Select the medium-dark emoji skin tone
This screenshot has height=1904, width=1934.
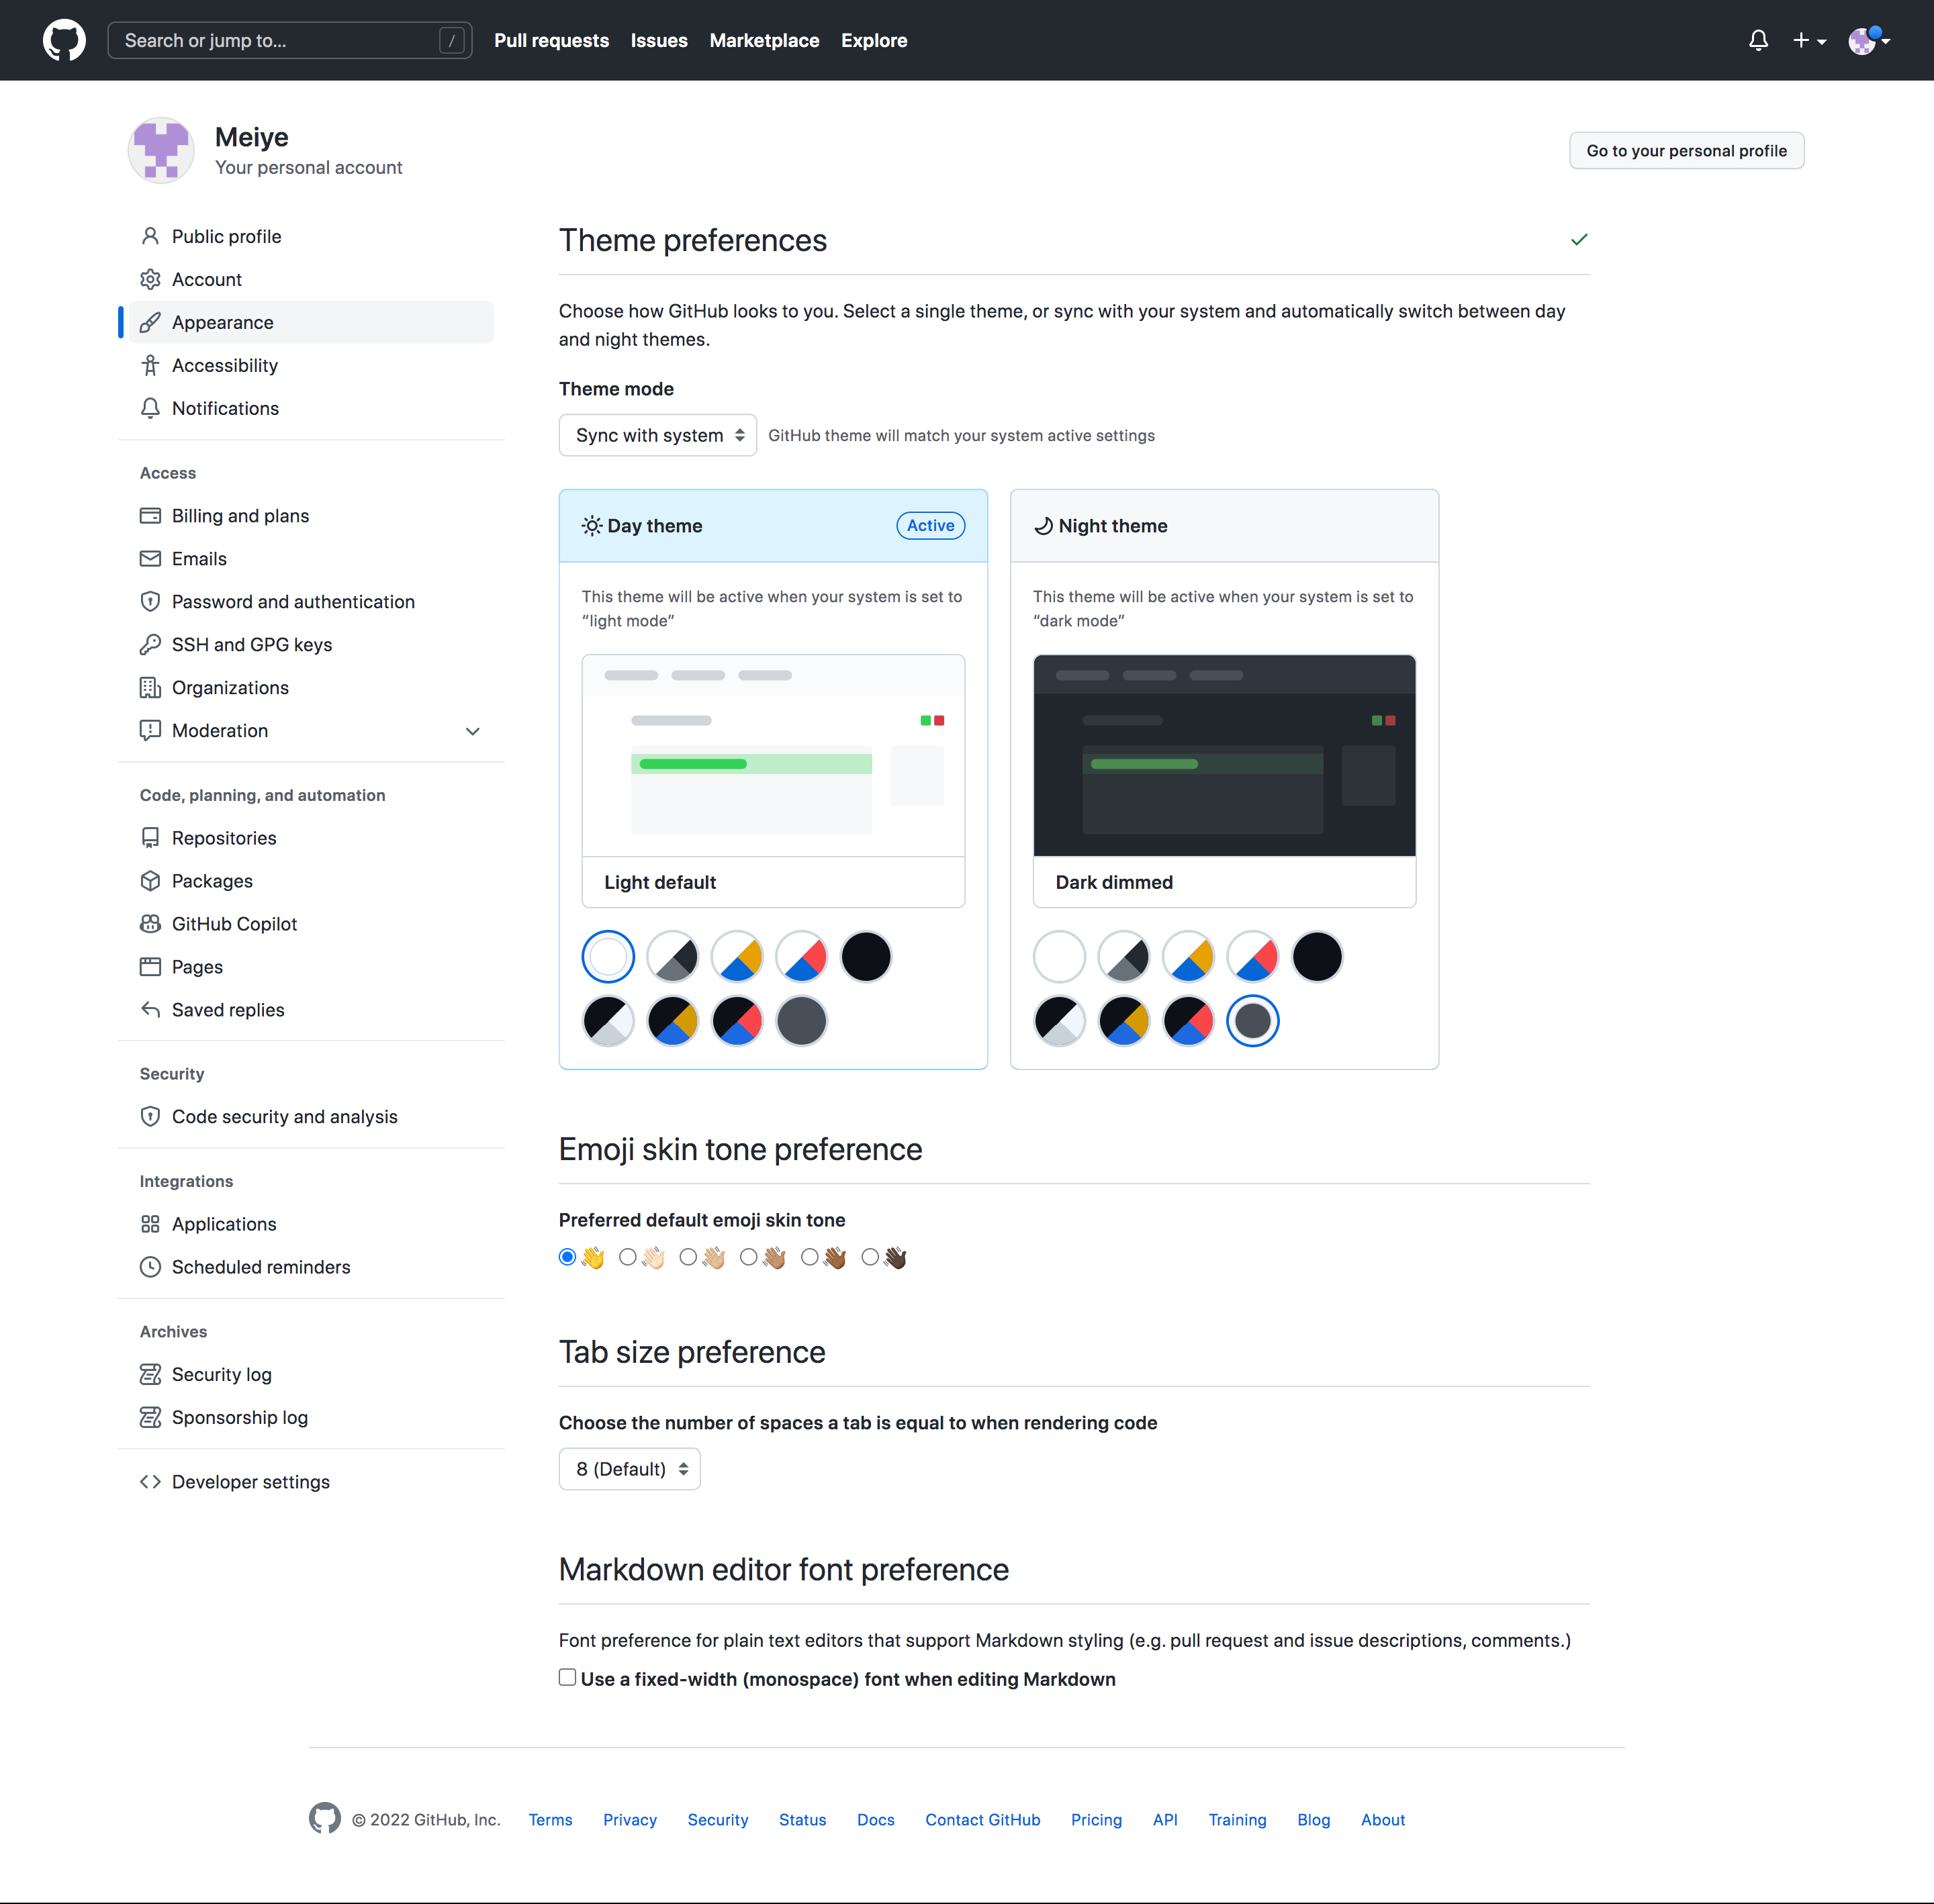tap(810, 1257)
